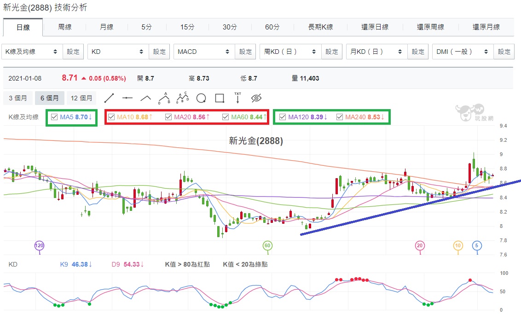The height and width of the screenshot is (314, 521).
Task: Uncheck the MA60 checkbox
Action: pyautogui.click(x=226, y=117)
